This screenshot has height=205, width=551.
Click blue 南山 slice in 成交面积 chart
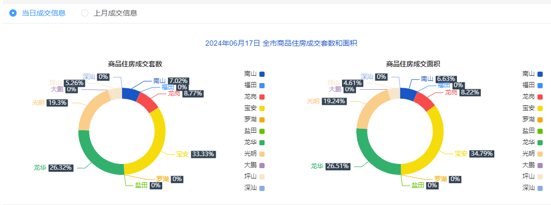pos(408,94)
